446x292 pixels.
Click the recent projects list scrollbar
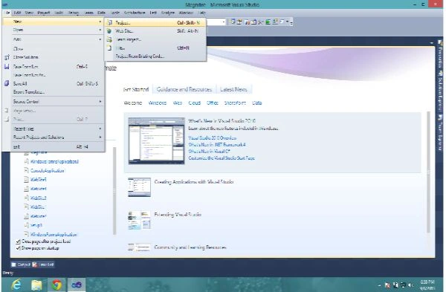(114, 191)
